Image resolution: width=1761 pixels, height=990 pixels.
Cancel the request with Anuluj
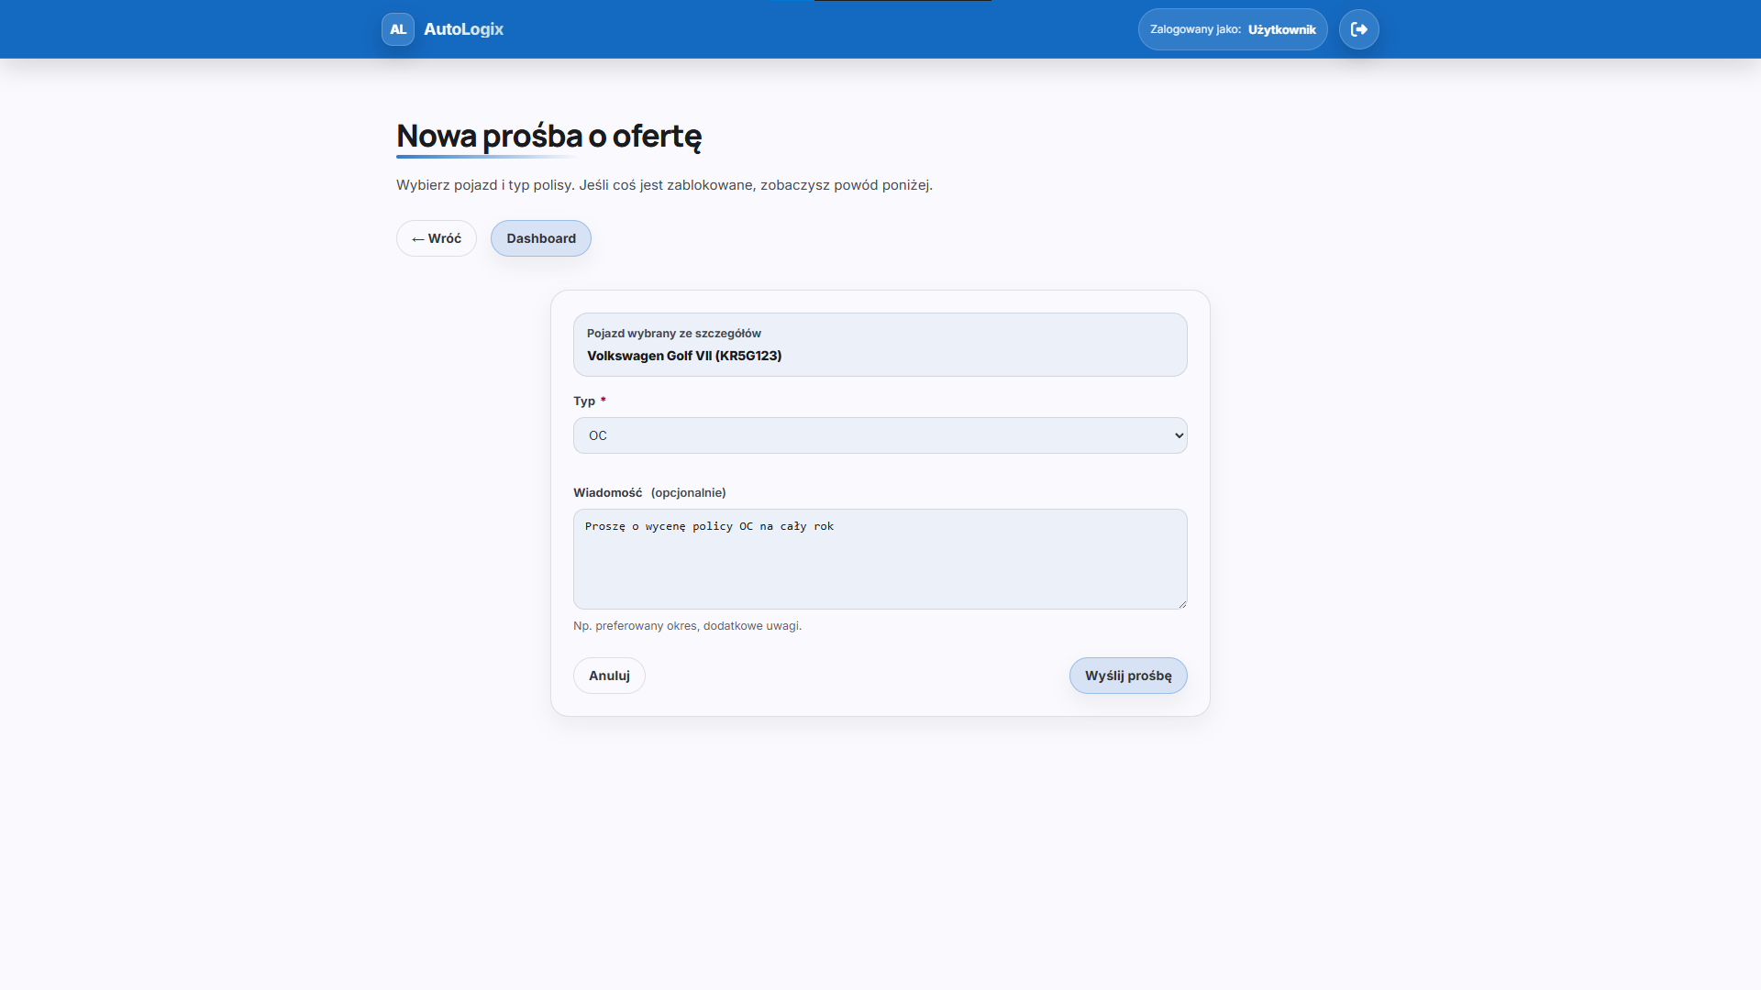pyautogui.click(x=609, y=676)
